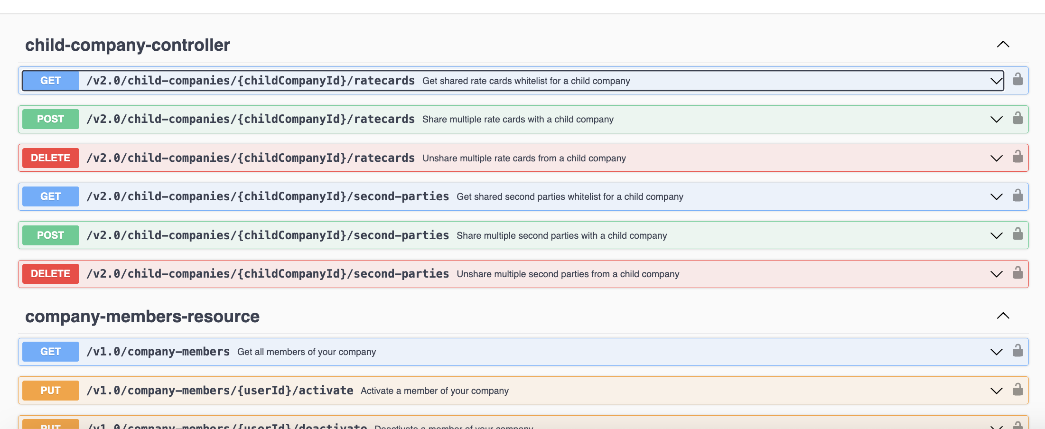Click the orange PUT activate method badge
The width and height of the screenshot is (1045, 429).
click(x=51, y=391)
